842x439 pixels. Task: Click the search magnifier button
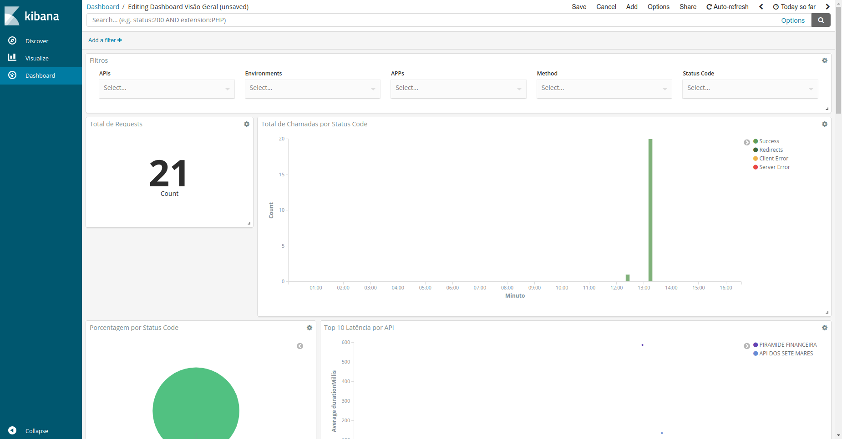(x=821, y=20)
